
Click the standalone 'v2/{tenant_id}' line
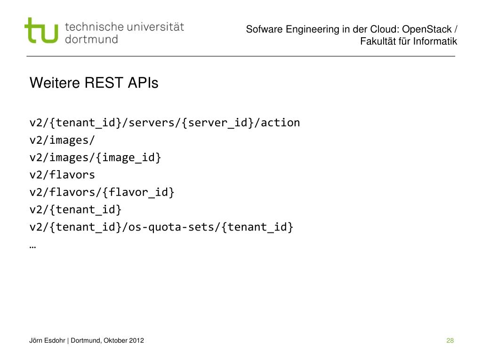[x=76, y=210]
